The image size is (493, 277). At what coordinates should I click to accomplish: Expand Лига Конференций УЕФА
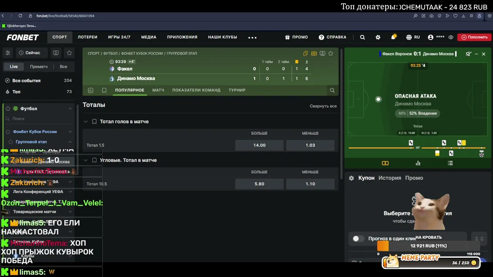point(70,192)
